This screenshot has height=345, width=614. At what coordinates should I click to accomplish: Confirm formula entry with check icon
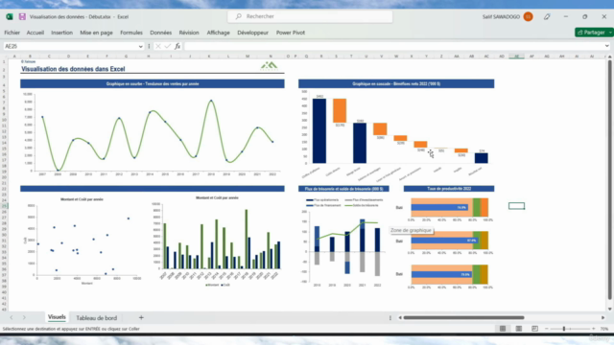[x=168, y=46]
